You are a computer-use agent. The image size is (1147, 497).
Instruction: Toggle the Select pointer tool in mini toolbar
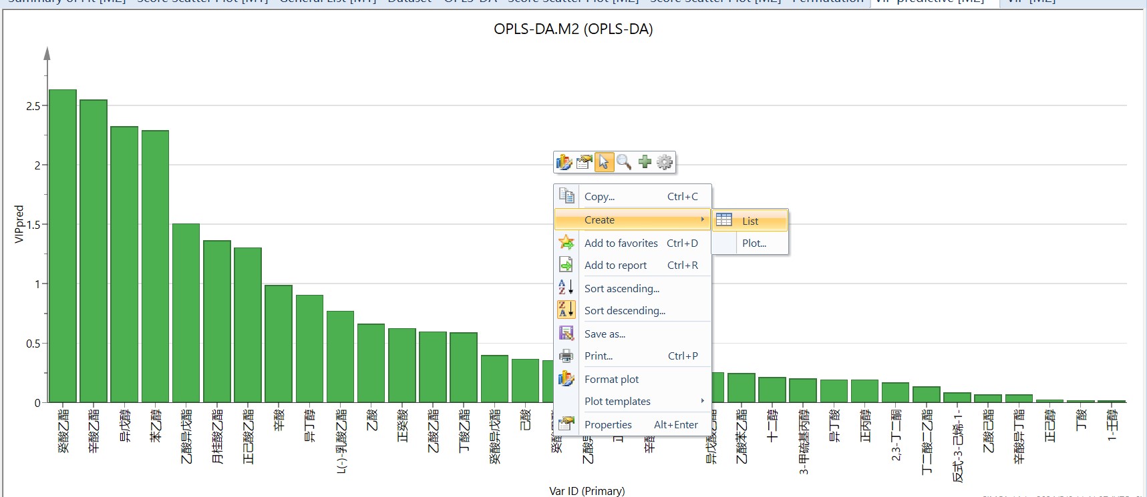[604, 162]
